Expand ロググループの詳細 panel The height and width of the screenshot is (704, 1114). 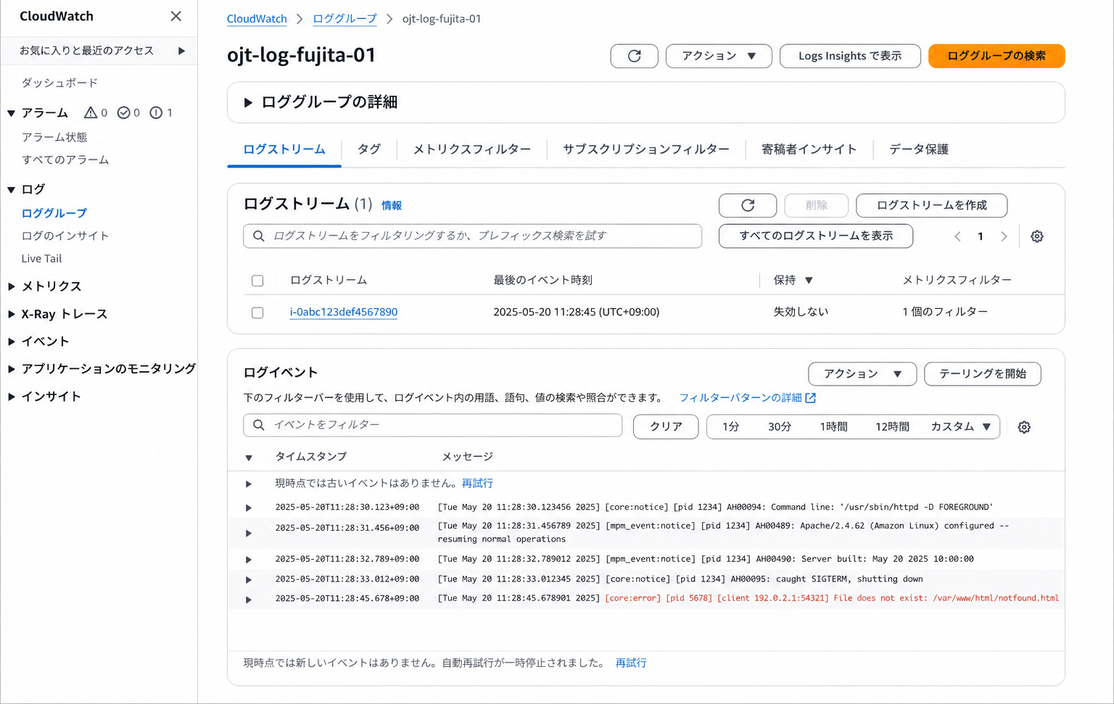tap(248, 103)
